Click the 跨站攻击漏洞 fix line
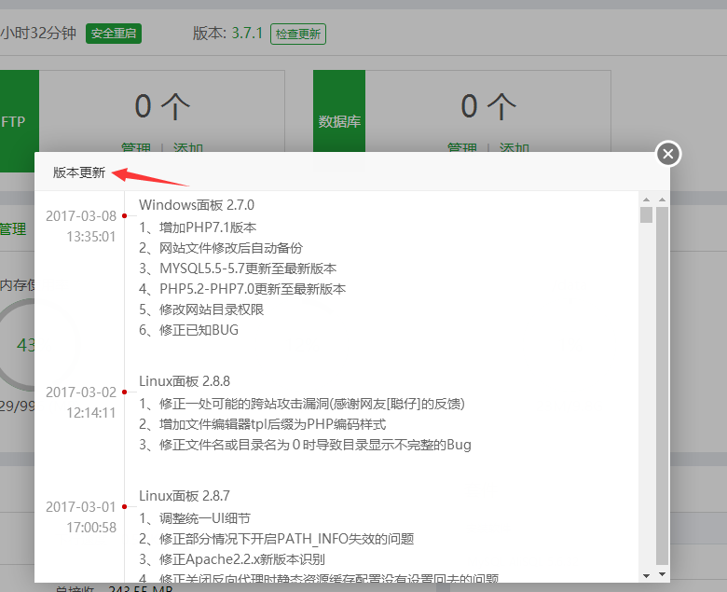This screenshot has height=592, width=727. click(x=302, y=404)
